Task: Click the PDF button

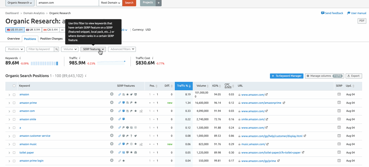Action: click(x=362, y=21)
